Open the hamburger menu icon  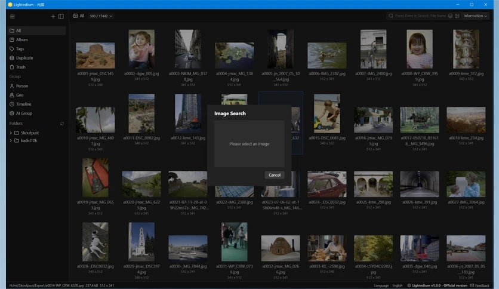coord(13,16)
